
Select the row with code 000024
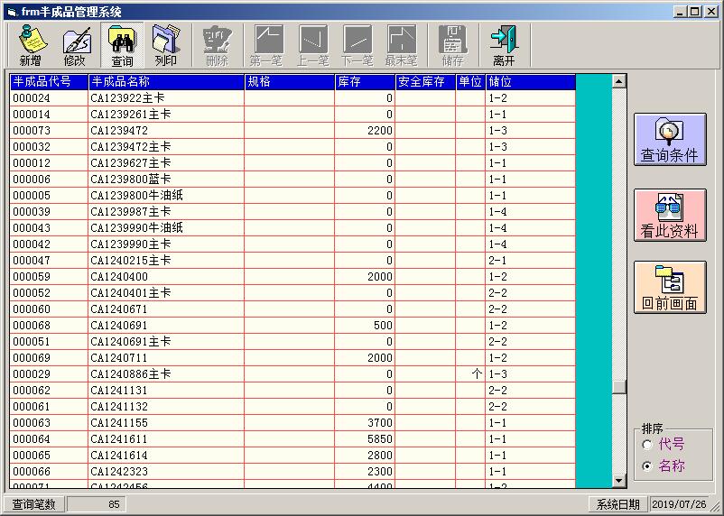coord(292,97)
